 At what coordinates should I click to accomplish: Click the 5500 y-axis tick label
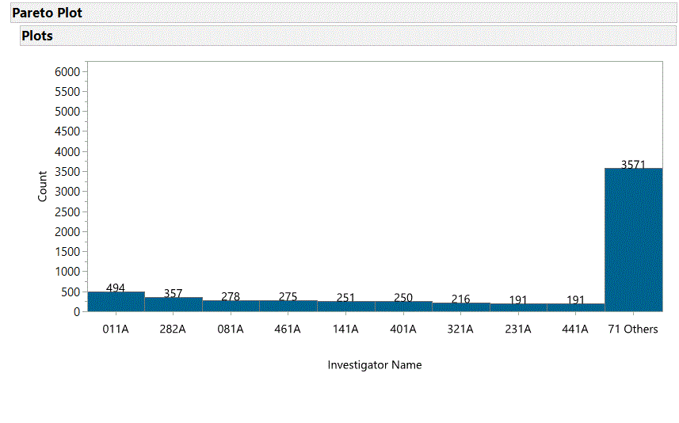coord(67,92)
